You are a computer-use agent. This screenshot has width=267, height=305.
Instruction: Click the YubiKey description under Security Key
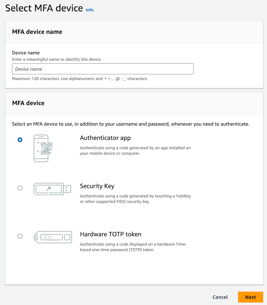135,199
